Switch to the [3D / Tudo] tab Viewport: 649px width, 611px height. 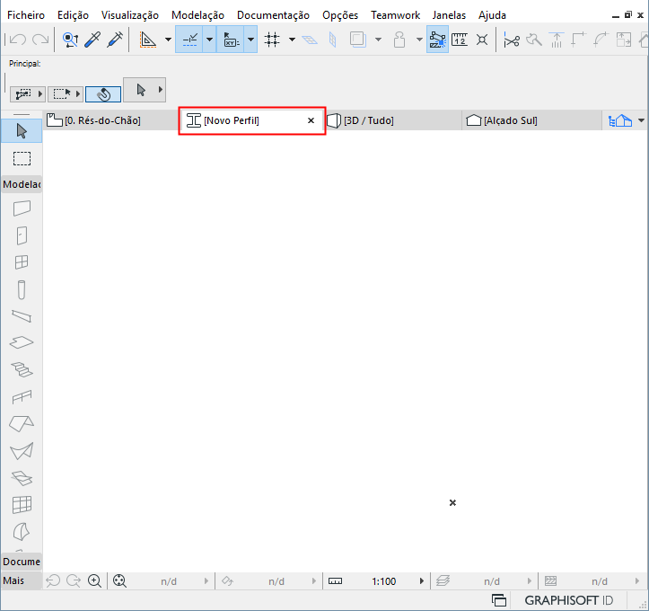pos(393,120)
